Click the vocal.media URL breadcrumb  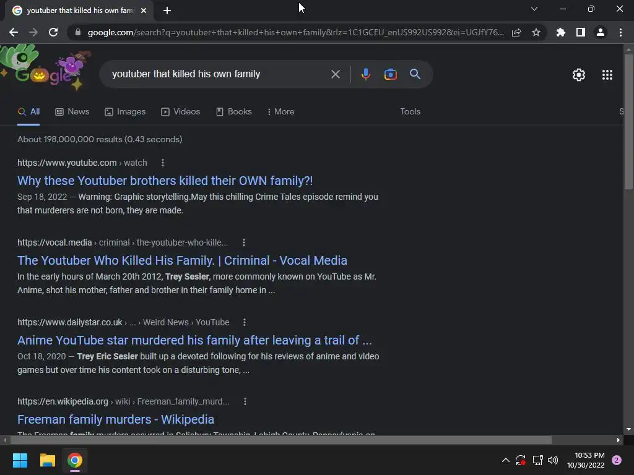[x=123, y=242]
